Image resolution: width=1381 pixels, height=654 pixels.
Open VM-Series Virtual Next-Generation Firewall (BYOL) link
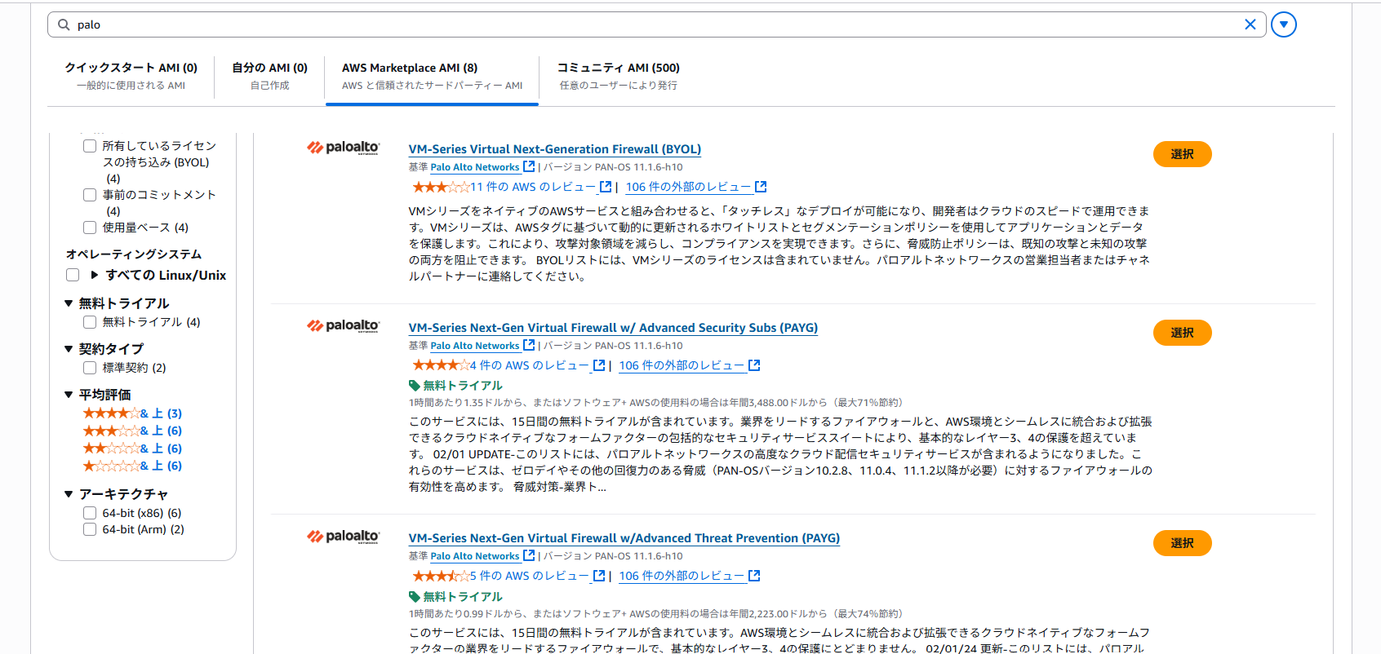[555, 149]
